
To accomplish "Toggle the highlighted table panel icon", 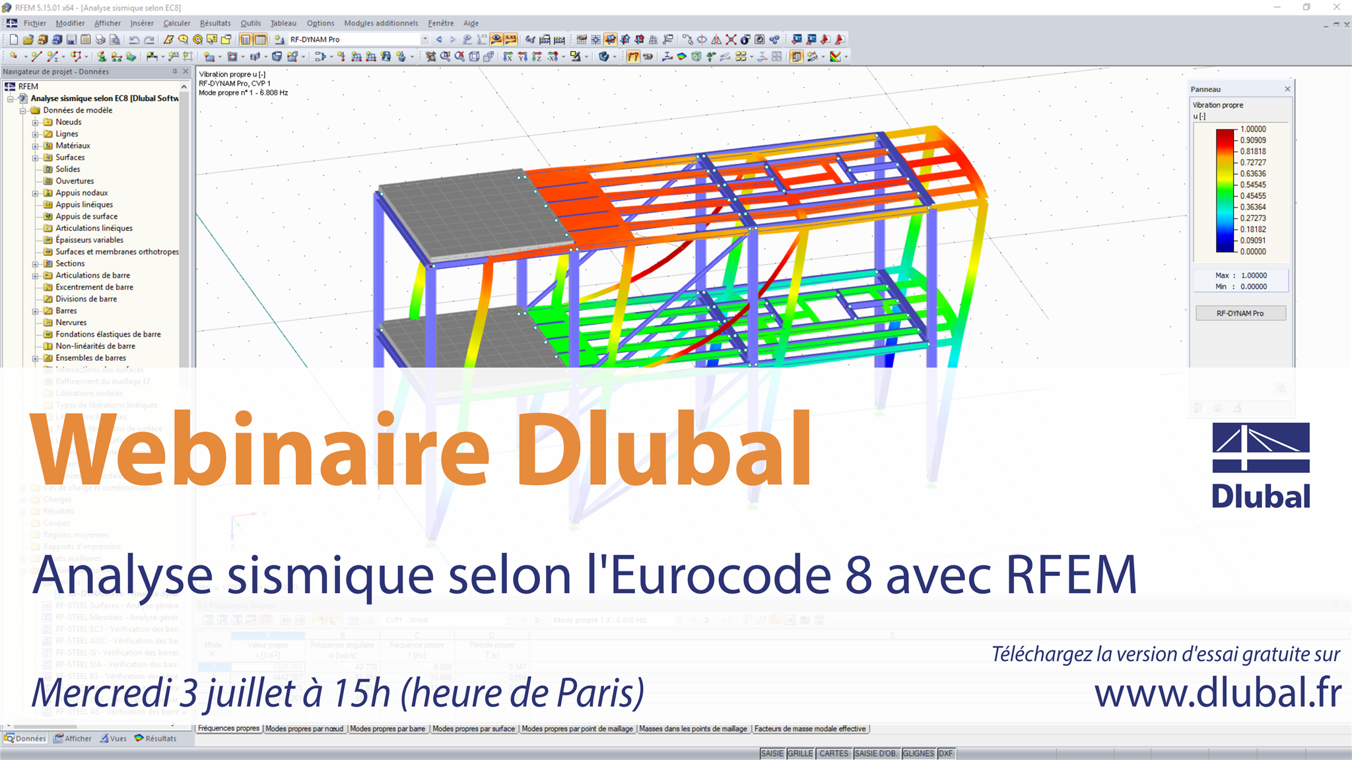I will pyautogui.click(x=260, y=40).
